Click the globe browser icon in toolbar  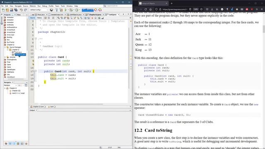point(51,10)
